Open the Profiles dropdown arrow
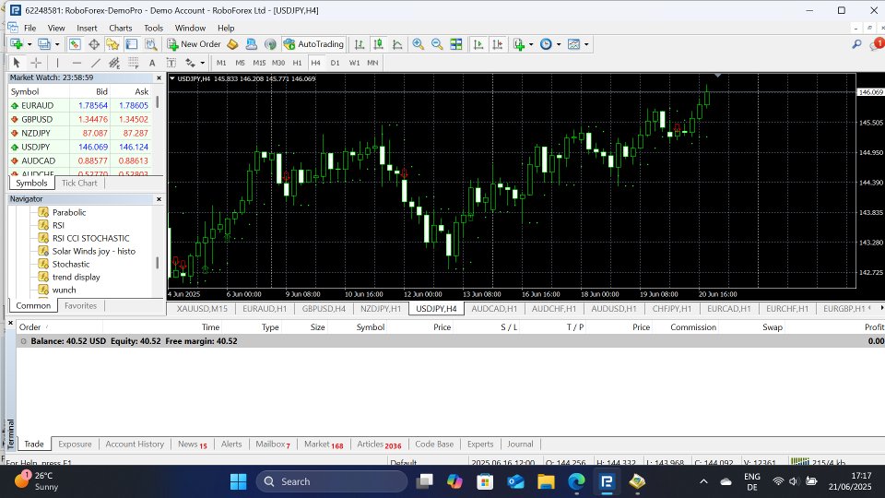Image resolution: width=885 pixels, height=498 pixels. (x=57, y=44)
